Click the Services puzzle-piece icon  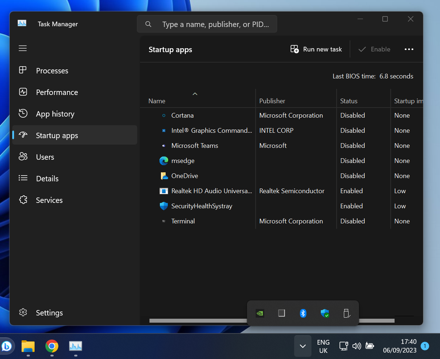click(23, 200)
